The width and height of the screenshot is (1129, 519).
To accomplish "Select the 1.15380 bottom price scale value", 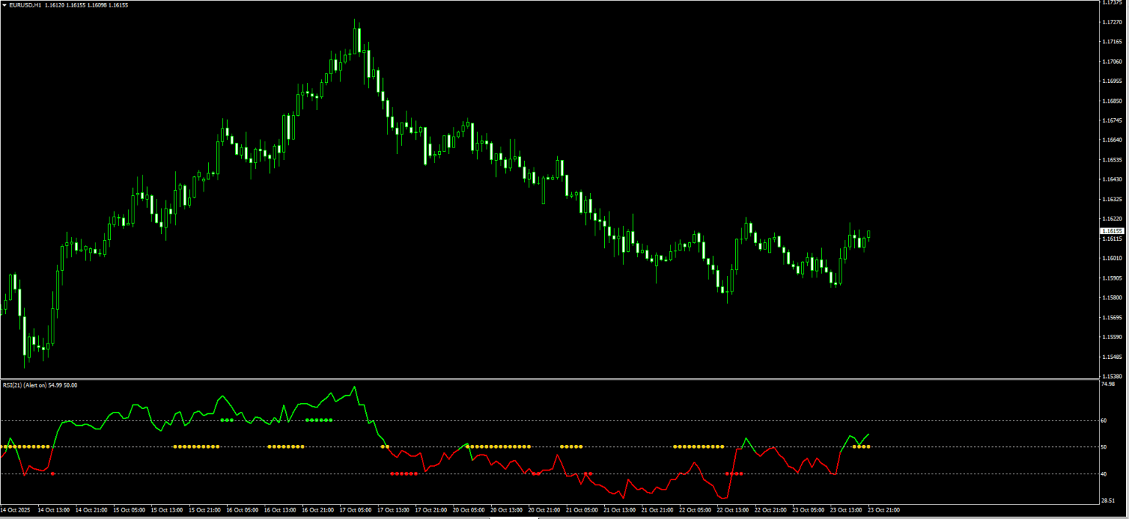I will (x=1112, y=374).
